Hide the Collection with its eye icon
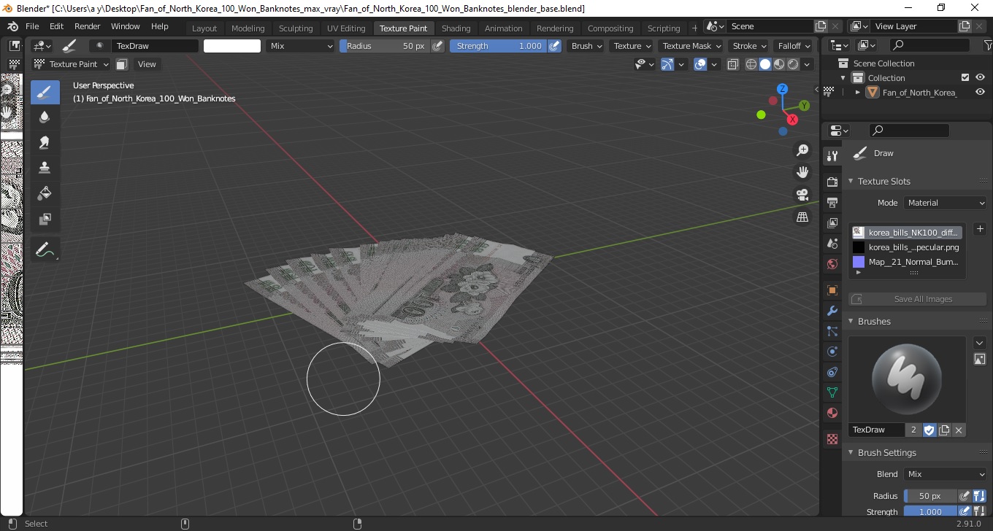 981,77
